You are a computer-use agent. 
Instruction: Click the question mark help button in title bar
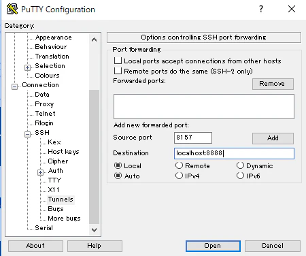pyautogui.click(x=261, y=9)
